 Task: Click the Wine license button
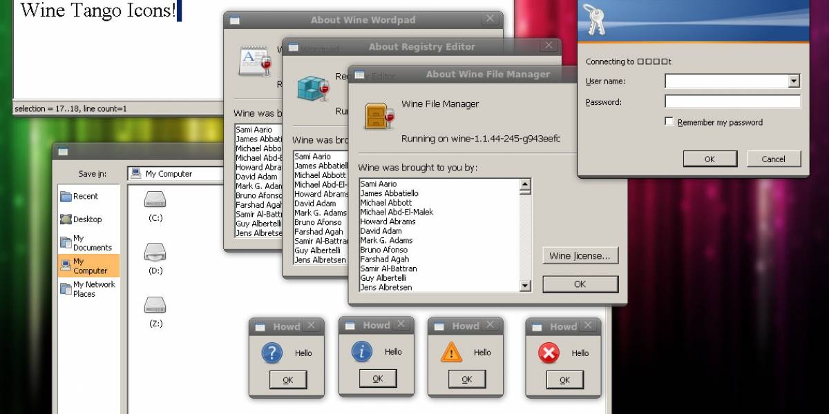pos(580,256)
